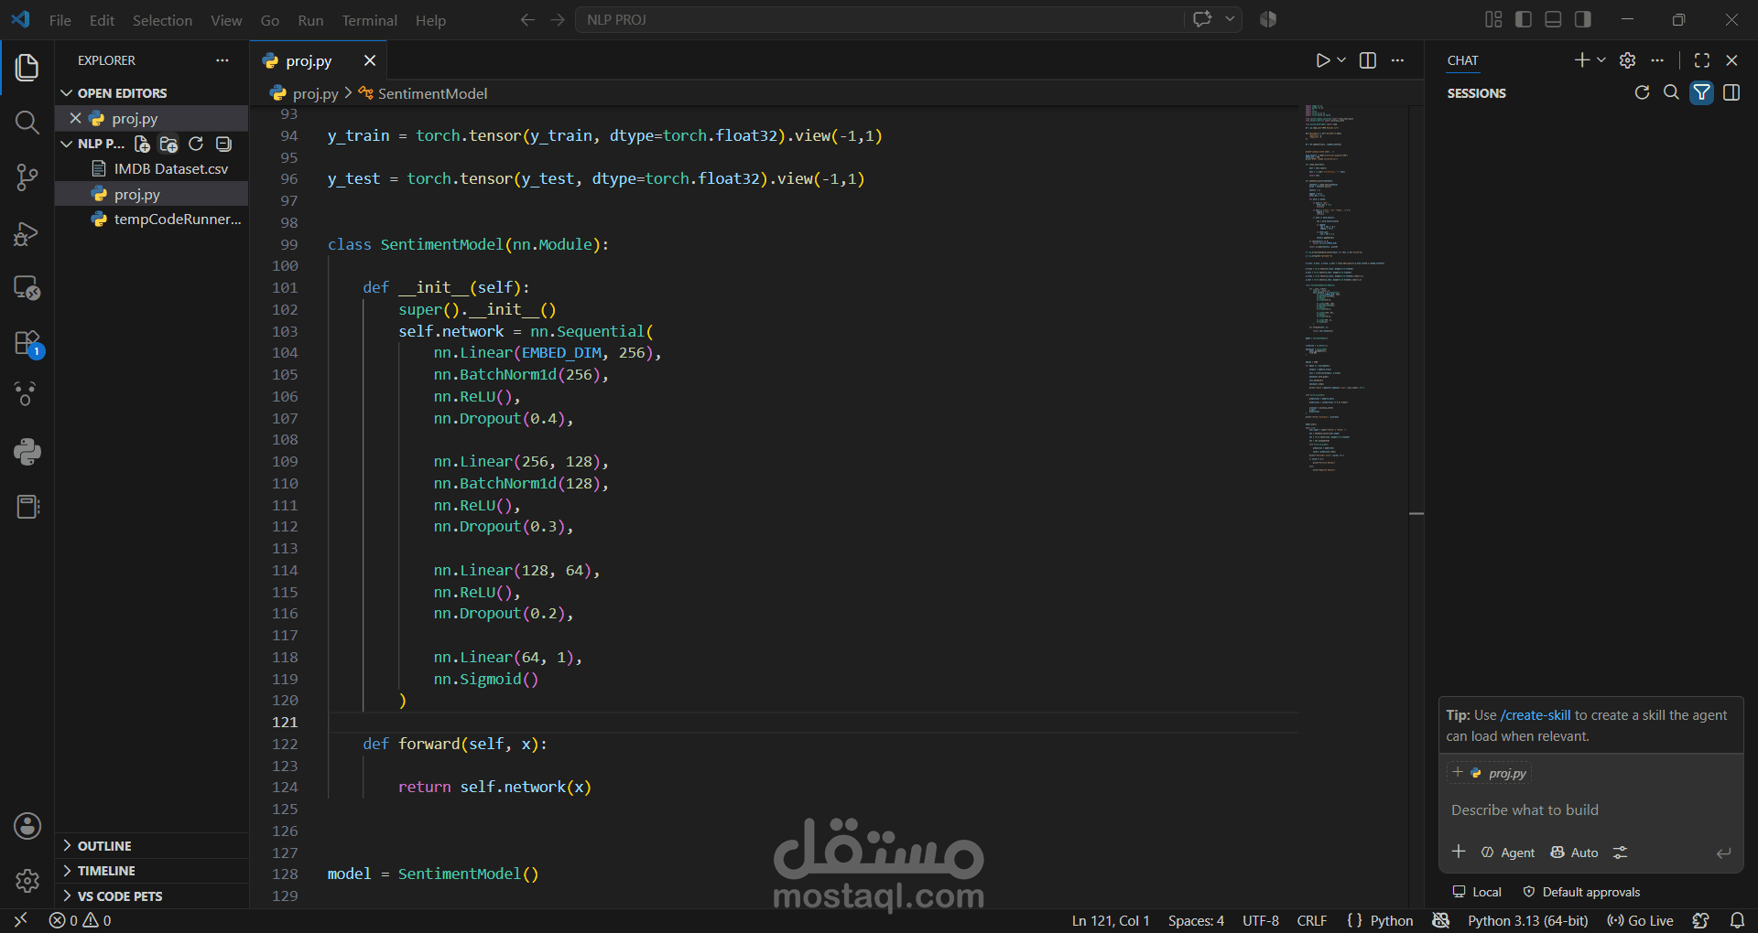The height and width of the screenshot is (933, 1758).
Task: Click the chat prompt input field
Action: tap(1590, 810)
